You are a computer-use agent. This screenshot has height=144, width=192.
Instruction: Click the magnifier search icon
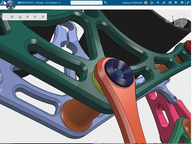[x=100, y=3]
